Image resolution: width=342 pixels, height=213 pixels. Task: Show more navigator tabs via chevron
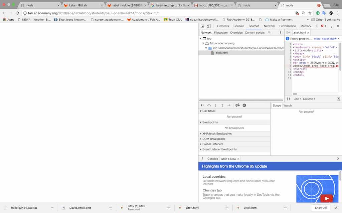click(269, 33)
